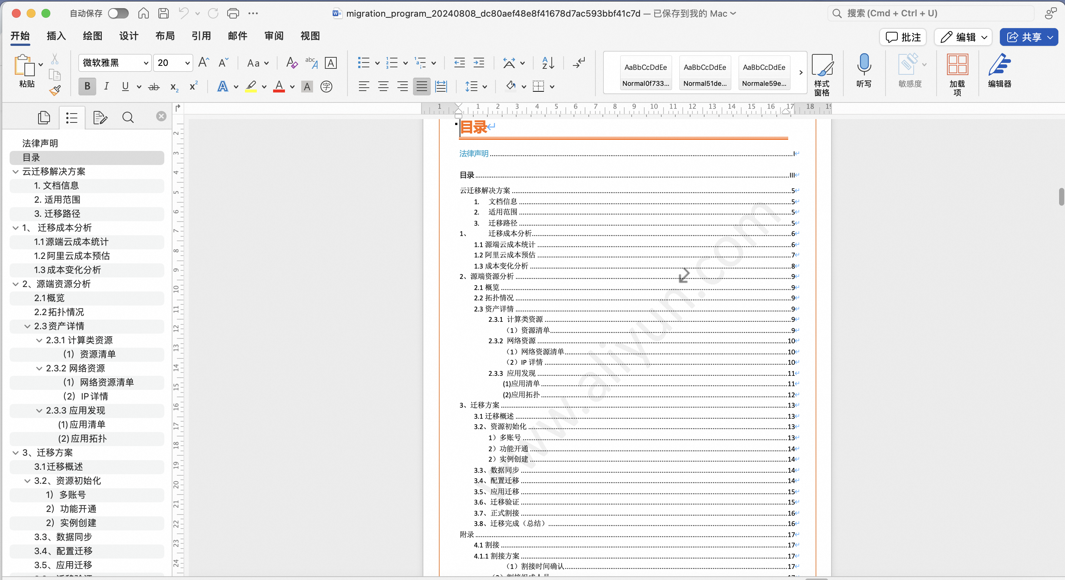Go to 3.1 迁移概述 in sidebar
The image size is (1065, 580).
[x=58, y=467]
